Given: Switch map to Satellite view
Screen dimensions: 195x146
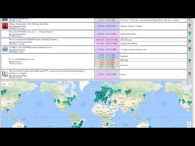Looking at the screenshot, I should pyautogui.click(x=10, y=84).
